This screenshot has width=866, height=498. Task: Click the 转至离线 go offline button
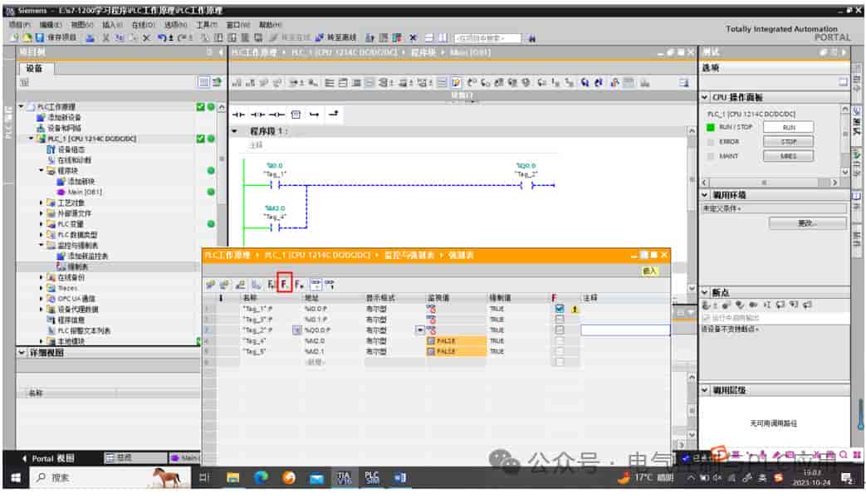(x=335, y=37)
